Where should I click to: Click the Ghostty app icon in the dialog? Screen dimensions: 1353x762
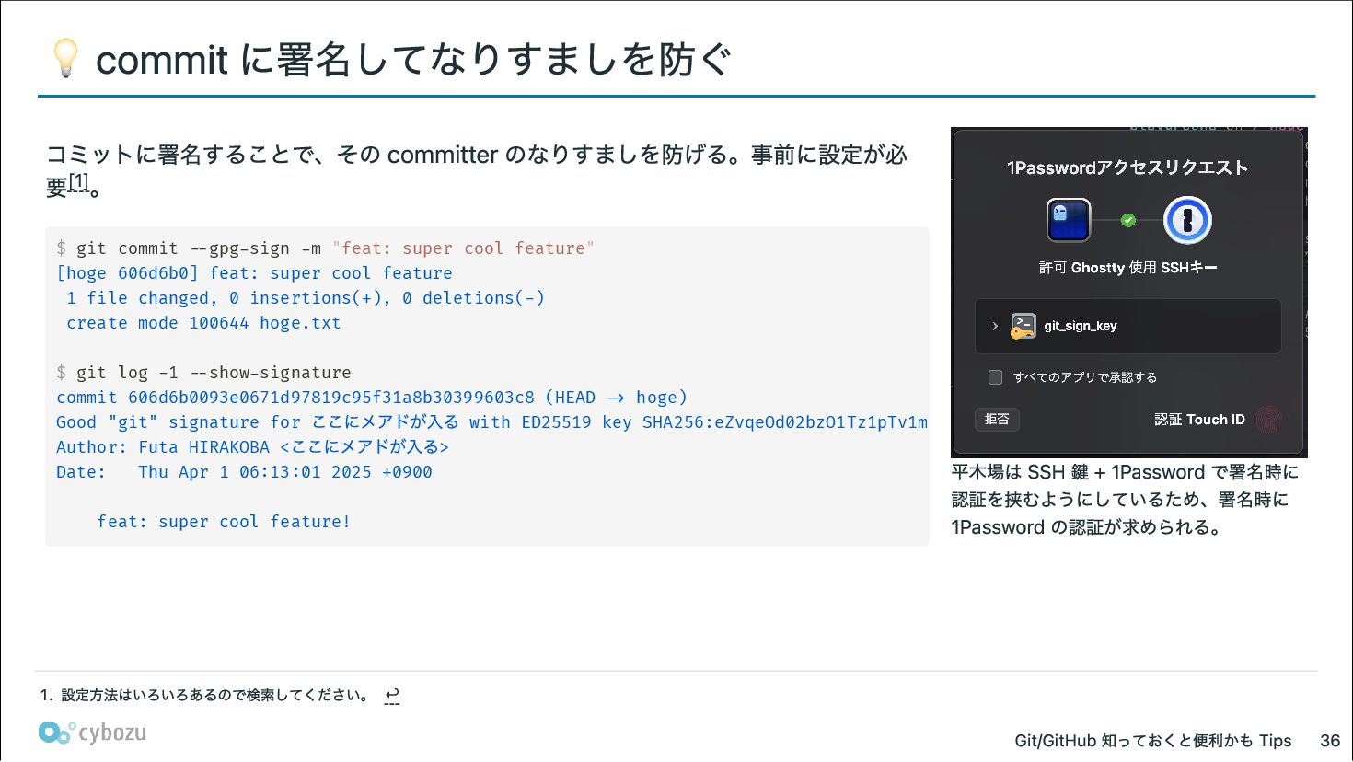click(x=1069, y=221)
